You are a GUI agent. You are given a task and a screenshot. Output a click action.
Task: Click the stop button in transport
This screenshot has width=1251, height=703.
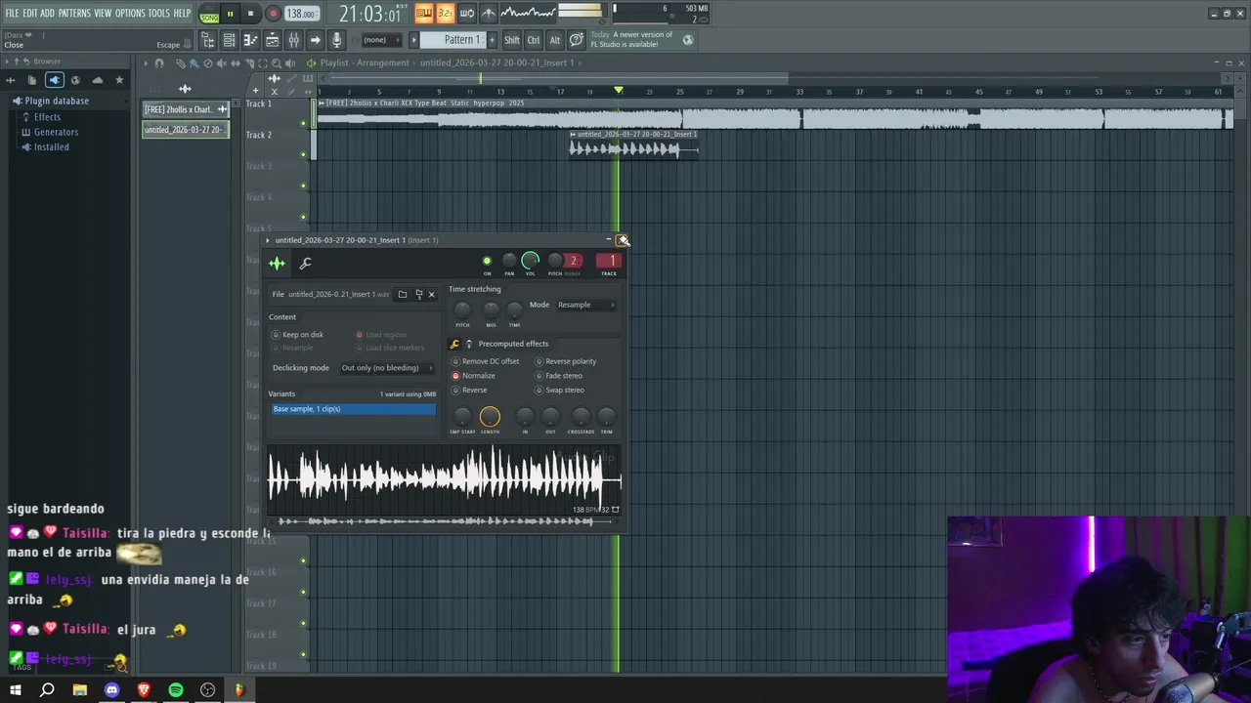point(250,14)
